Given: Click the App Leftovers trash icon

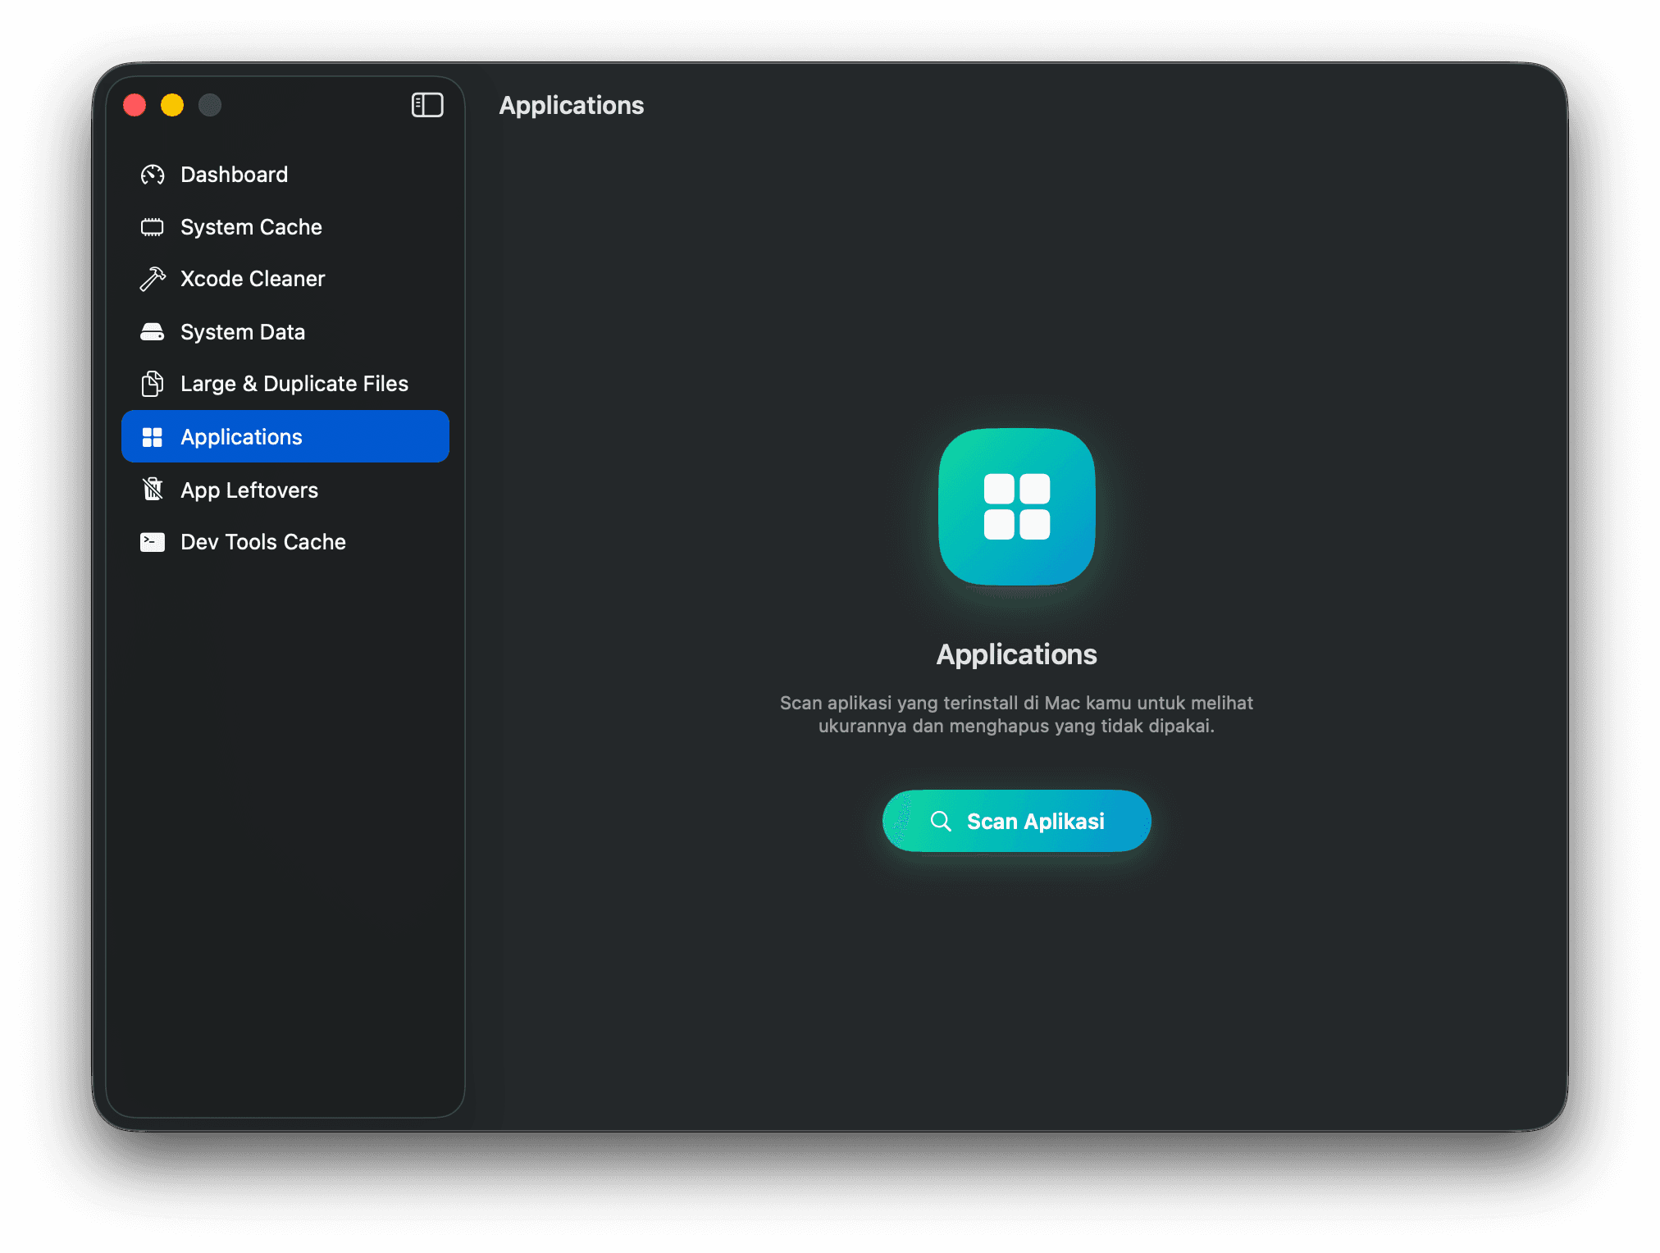Looking at the screenshot, I should pyautogui.click(x=153, y=490).
